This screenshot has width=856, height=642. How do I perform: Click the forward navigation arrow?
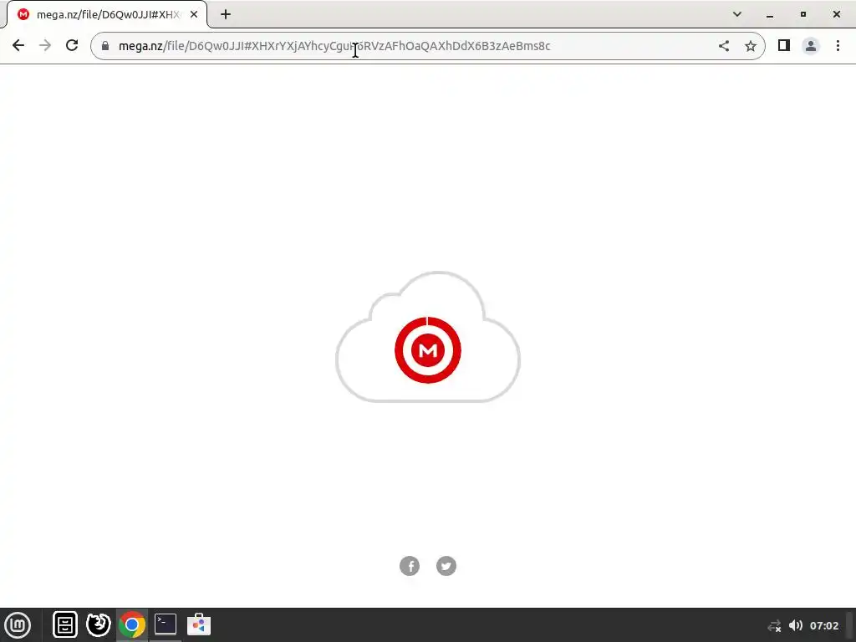pyautogui.click(x=45, y=45)
